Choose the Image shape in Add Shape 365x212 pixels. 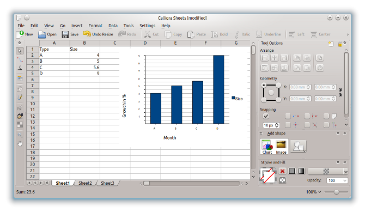click(281, 147)
